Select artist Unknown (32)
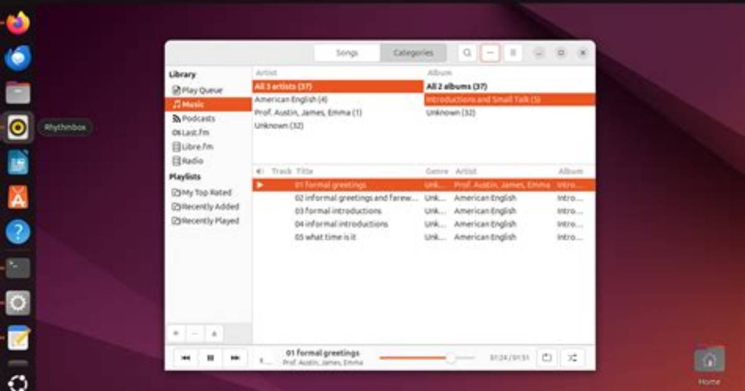The width and height of the screenshot is (745, 391). click(338, 125)
